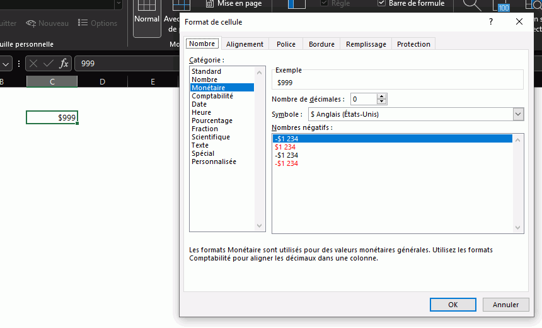The height and width of the screenshot is (328, 542).
Task: Click the zoom magnifier icon in ribbon
Action: pyautogui.click(x=471, y=5)
